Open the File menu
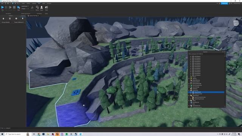Viewport: 242px width, 136px height. pos(2,3)
